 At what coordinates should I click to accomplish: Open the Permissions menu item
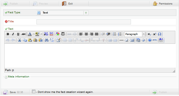click(163, 4)
